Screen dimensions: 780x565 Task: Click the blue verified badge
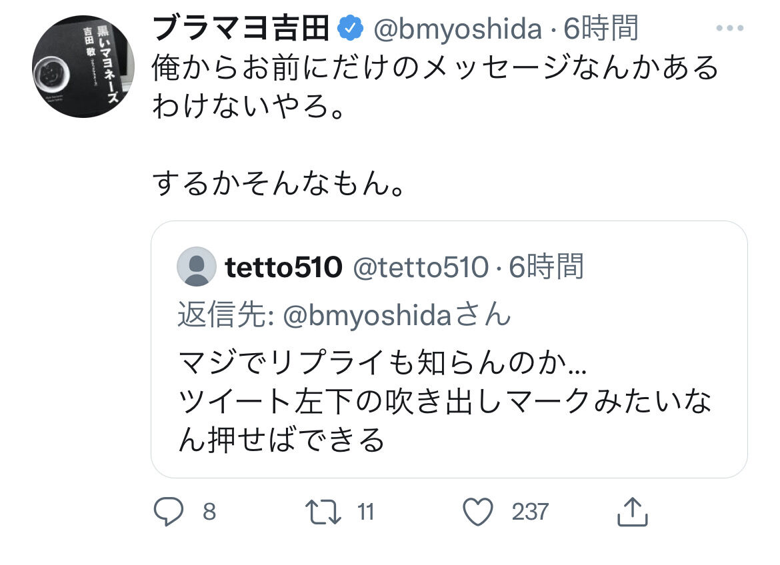coord(351,28)
